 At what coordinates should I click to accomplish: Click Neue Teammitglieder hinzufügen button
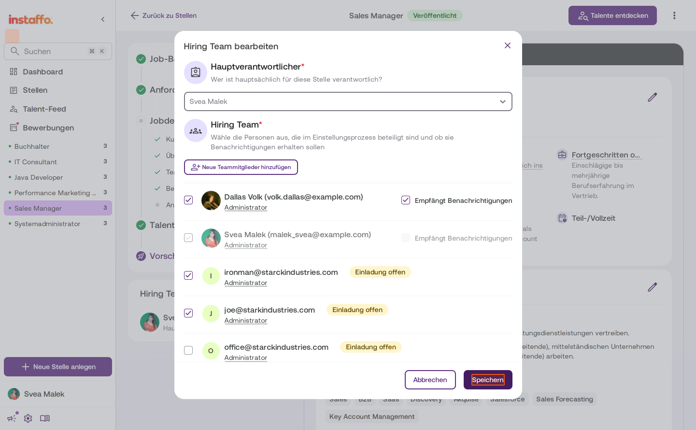point(241,167)
